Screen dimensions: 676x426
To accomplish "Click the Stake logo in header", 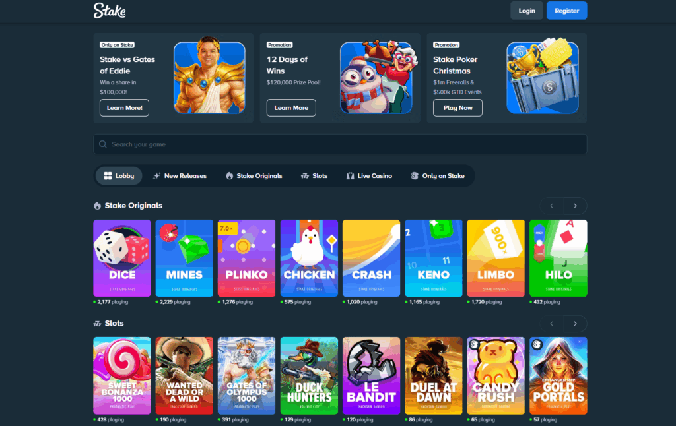I will coord(110,11).
